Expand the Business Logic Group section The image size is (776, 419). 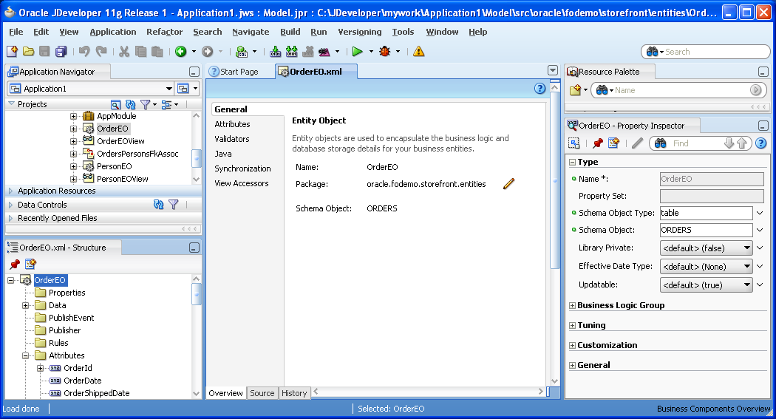click(x=573, y=306)
